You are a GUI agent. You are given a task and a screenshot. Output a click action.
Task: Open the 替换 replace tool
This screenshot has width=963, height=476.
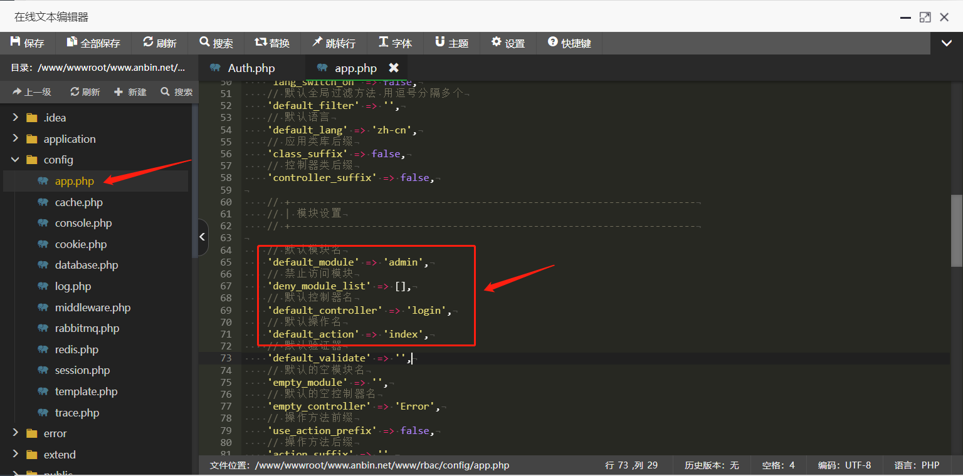click(x=272, y=43)
